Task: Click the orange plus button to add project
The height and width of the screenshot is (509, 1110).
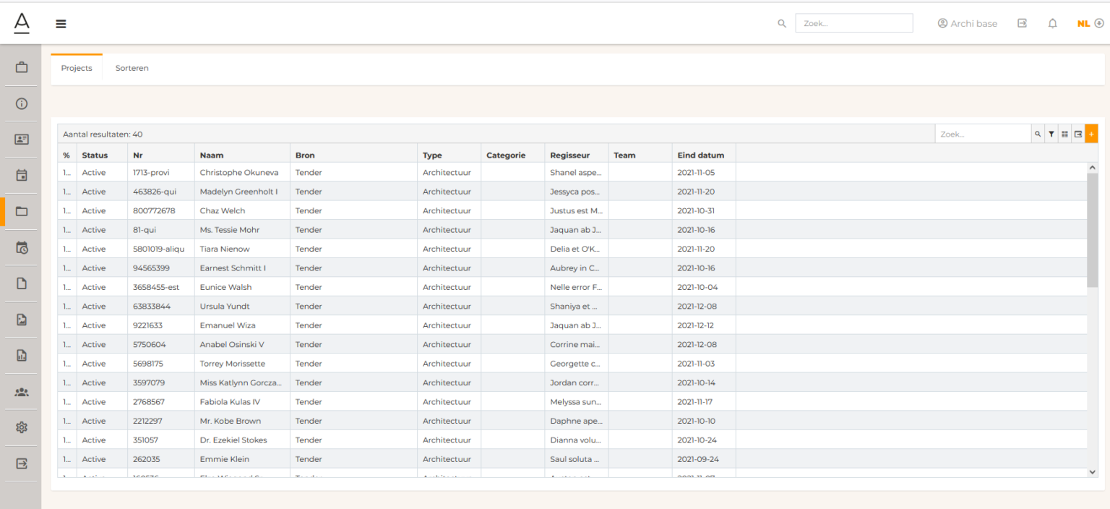Action: pyautogui.click(x=1091, y=134)
